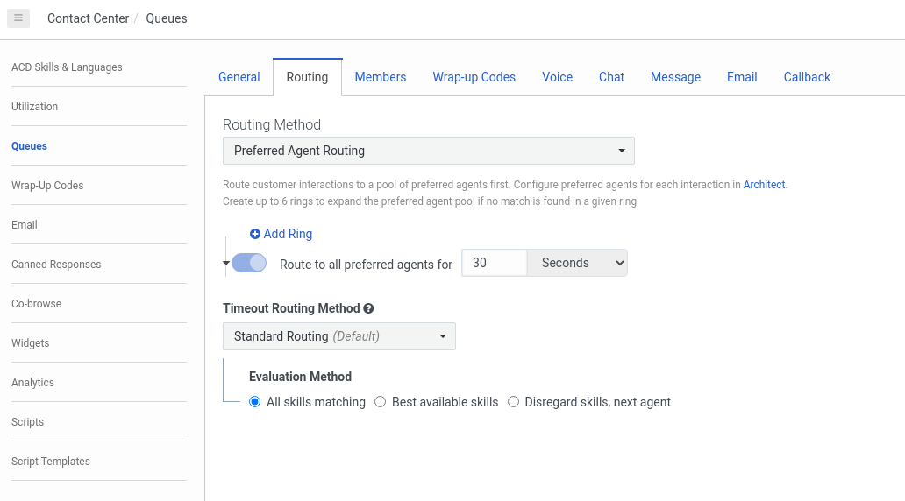Click the hamburger menu icon
The height and width of the screenshot is (501, 905).
tap(18, 18)
